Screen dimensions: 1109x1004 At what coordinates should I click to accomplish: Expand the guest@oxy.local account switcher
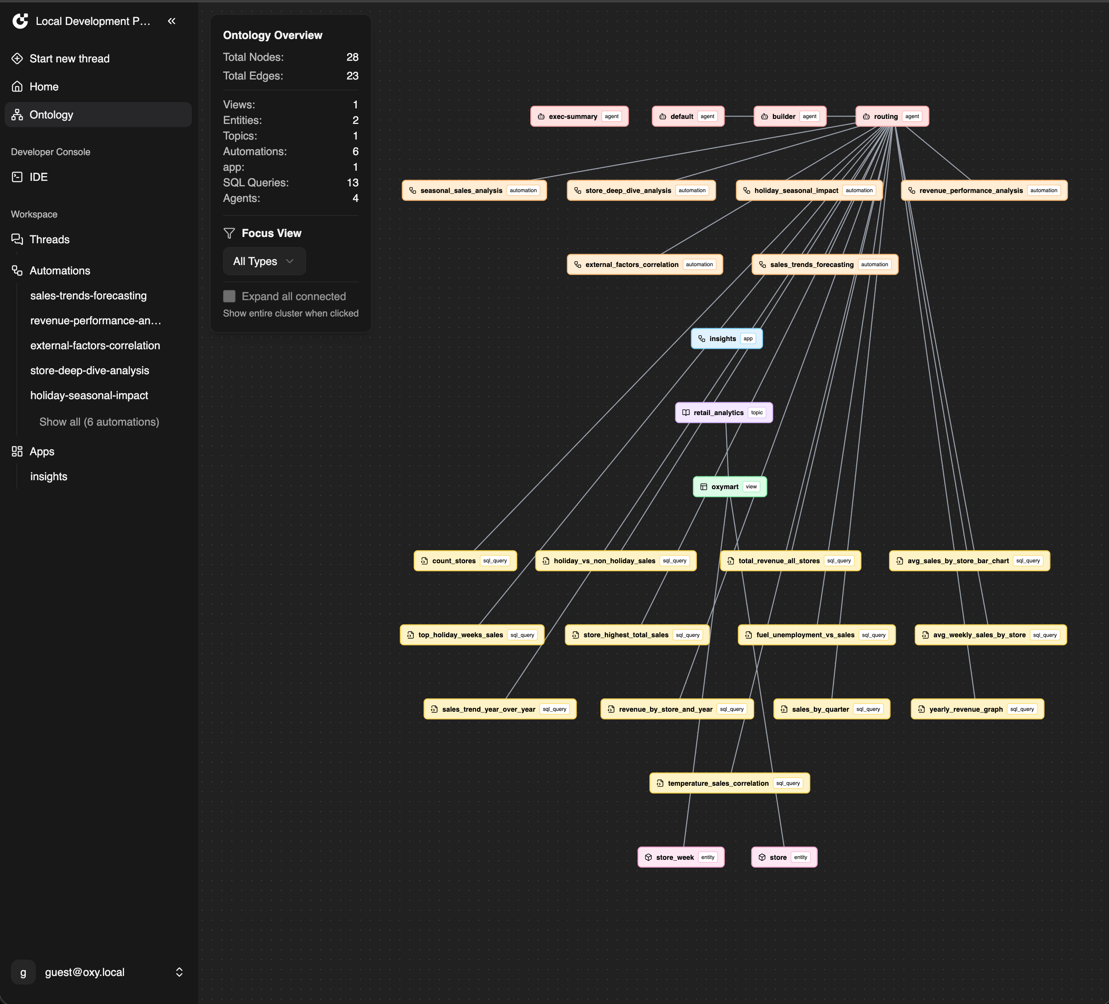click(179, 972)
